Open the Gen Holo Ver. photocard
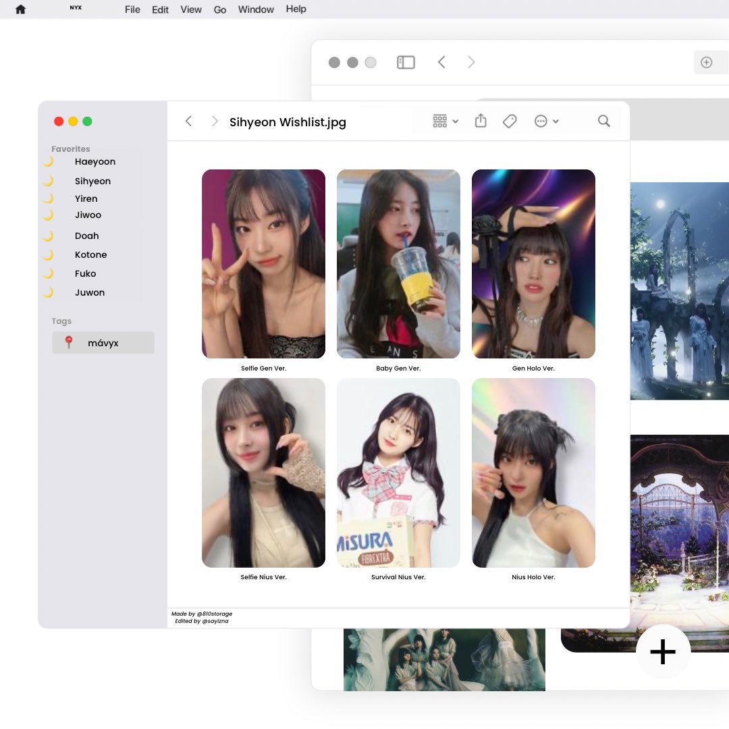729x729 pixels. [533, 264]
